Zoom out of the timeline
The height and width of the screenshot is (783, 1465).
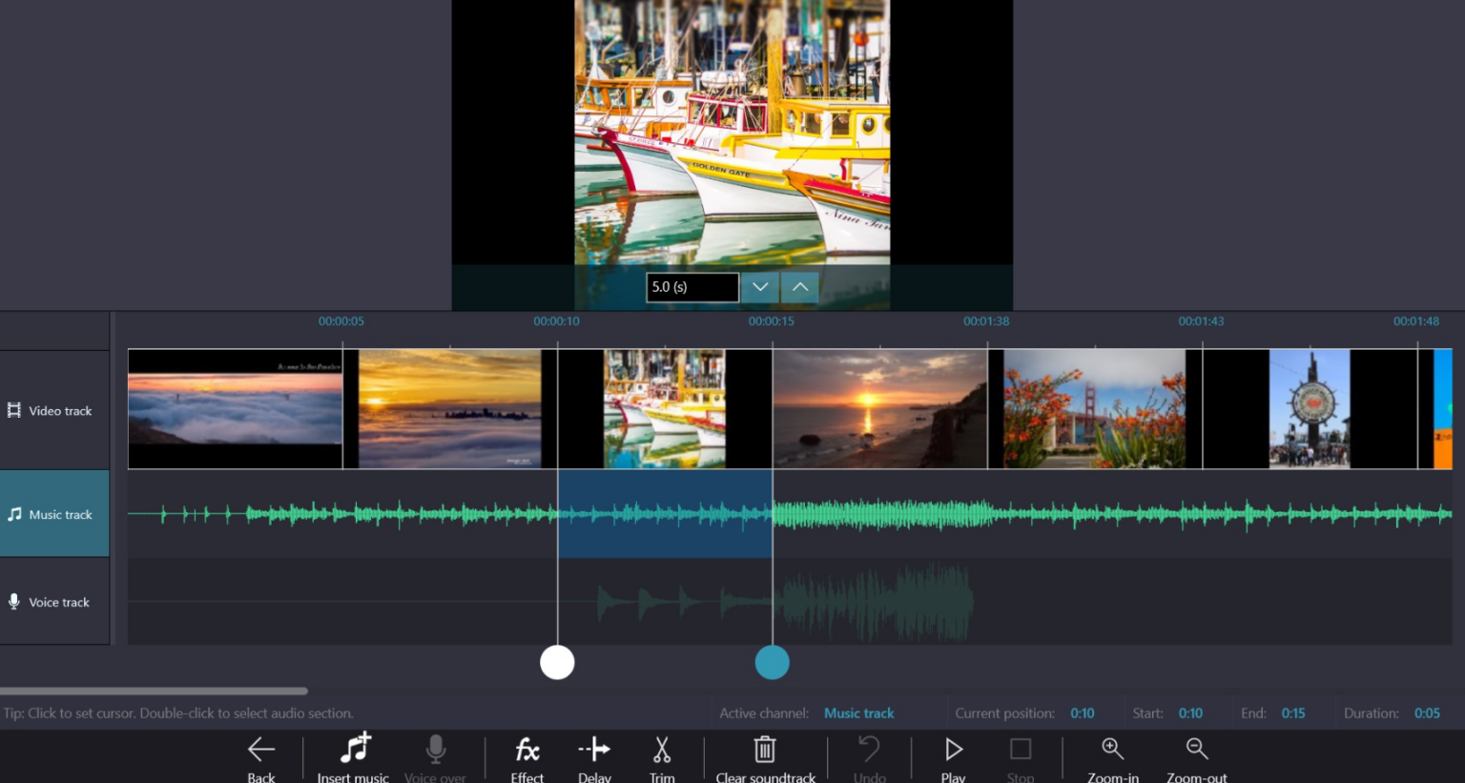click(x=1196, y=750)
